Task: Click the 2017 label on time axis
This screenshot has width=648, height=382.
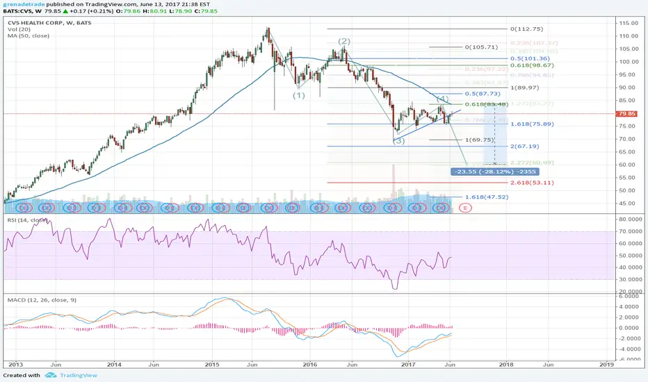Action: pos(408,364)
